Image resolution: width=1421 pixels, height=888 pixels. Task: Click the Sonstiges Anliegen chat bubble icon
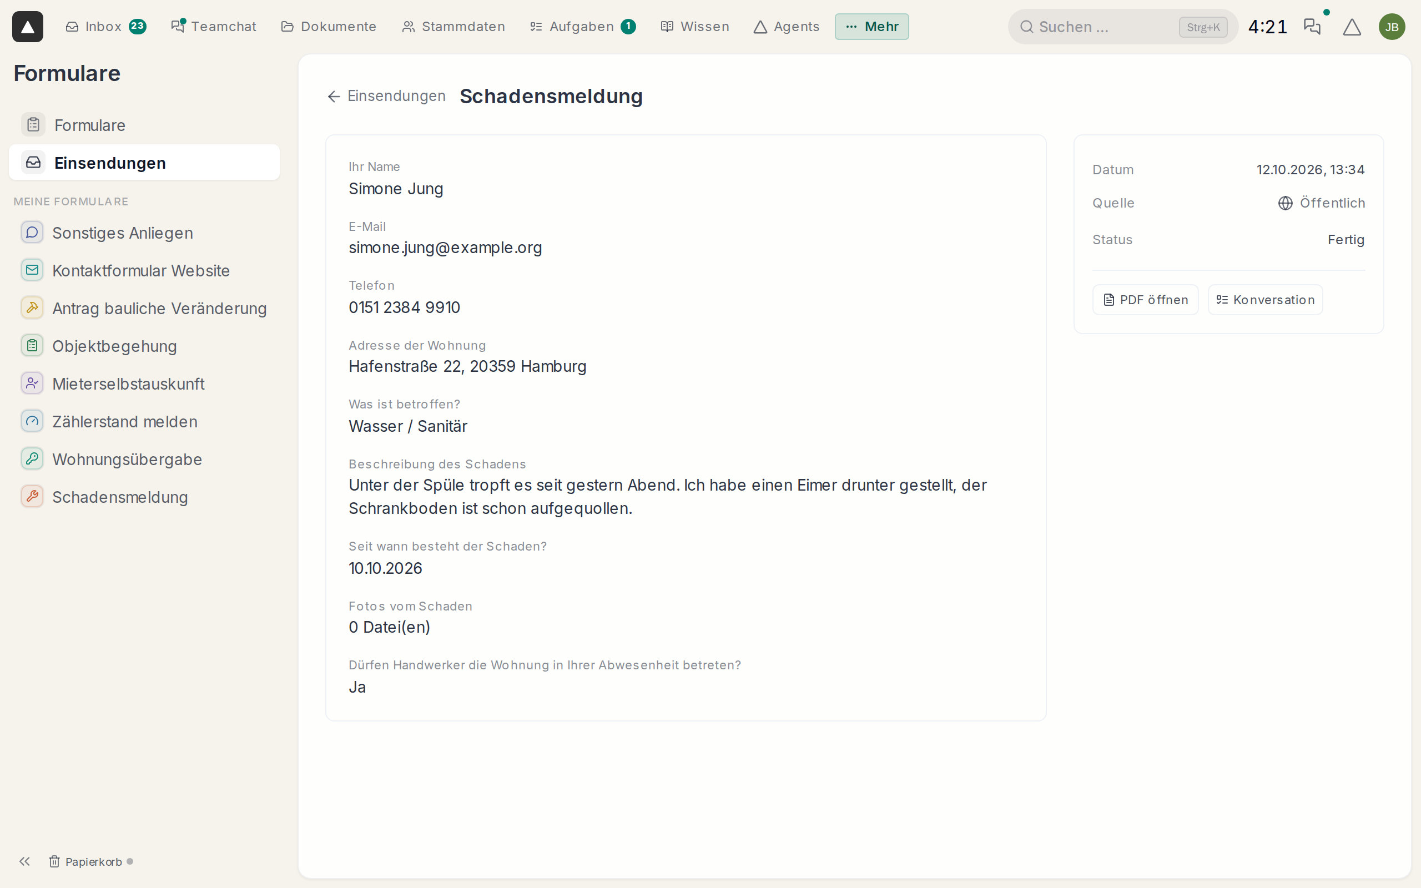[x=32, y=233]
